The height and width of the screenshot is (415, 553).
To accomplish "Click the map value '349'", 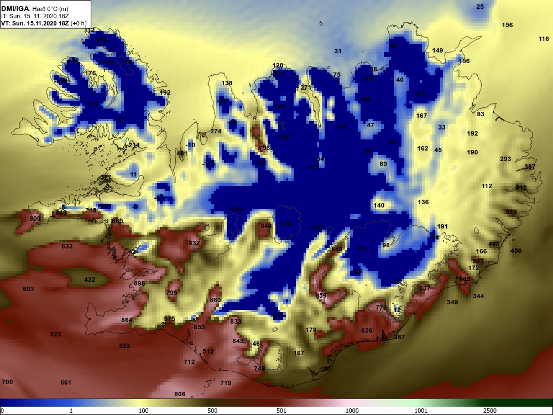I will 452,302.
